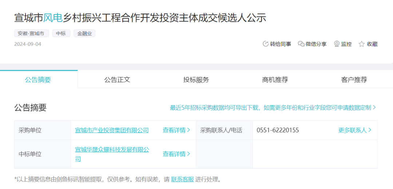Click the 联系客服 link
Viewport: 393px width, 189px height.
(x=182, y=179)
